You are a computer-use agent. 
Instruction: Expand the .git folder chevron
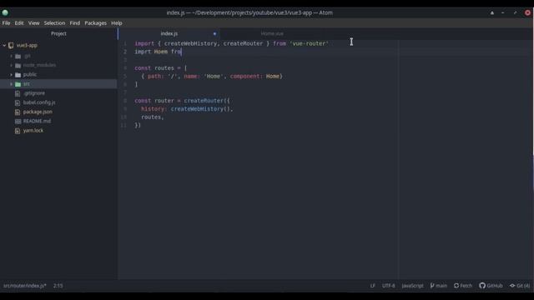coord(11,56)
